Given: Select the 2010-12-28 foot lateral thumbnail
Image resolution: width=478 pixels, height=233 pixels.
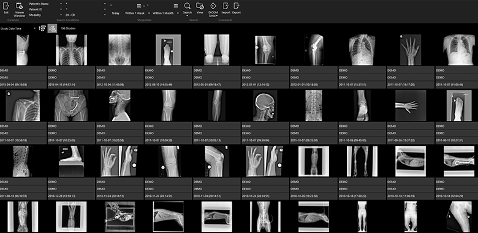Looking at the screenshot, I should (71, 161).
